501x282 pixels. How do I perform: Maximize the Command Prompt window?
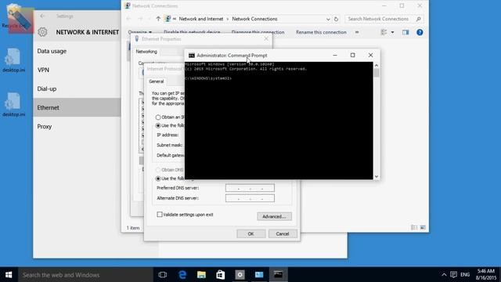[x=353, y=55]
